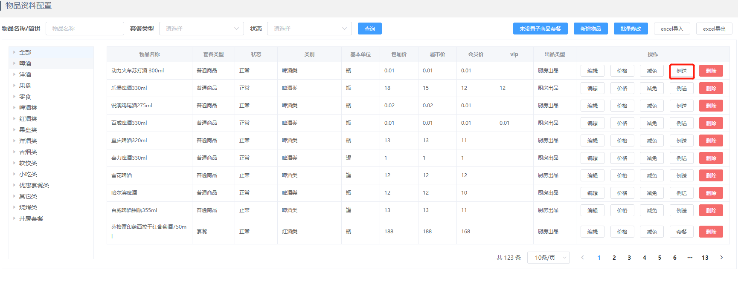Image resolution: width=738 pixels, height=281 pixels.
Task: Go to page 13 in pagination
Action: pos(705,258)
